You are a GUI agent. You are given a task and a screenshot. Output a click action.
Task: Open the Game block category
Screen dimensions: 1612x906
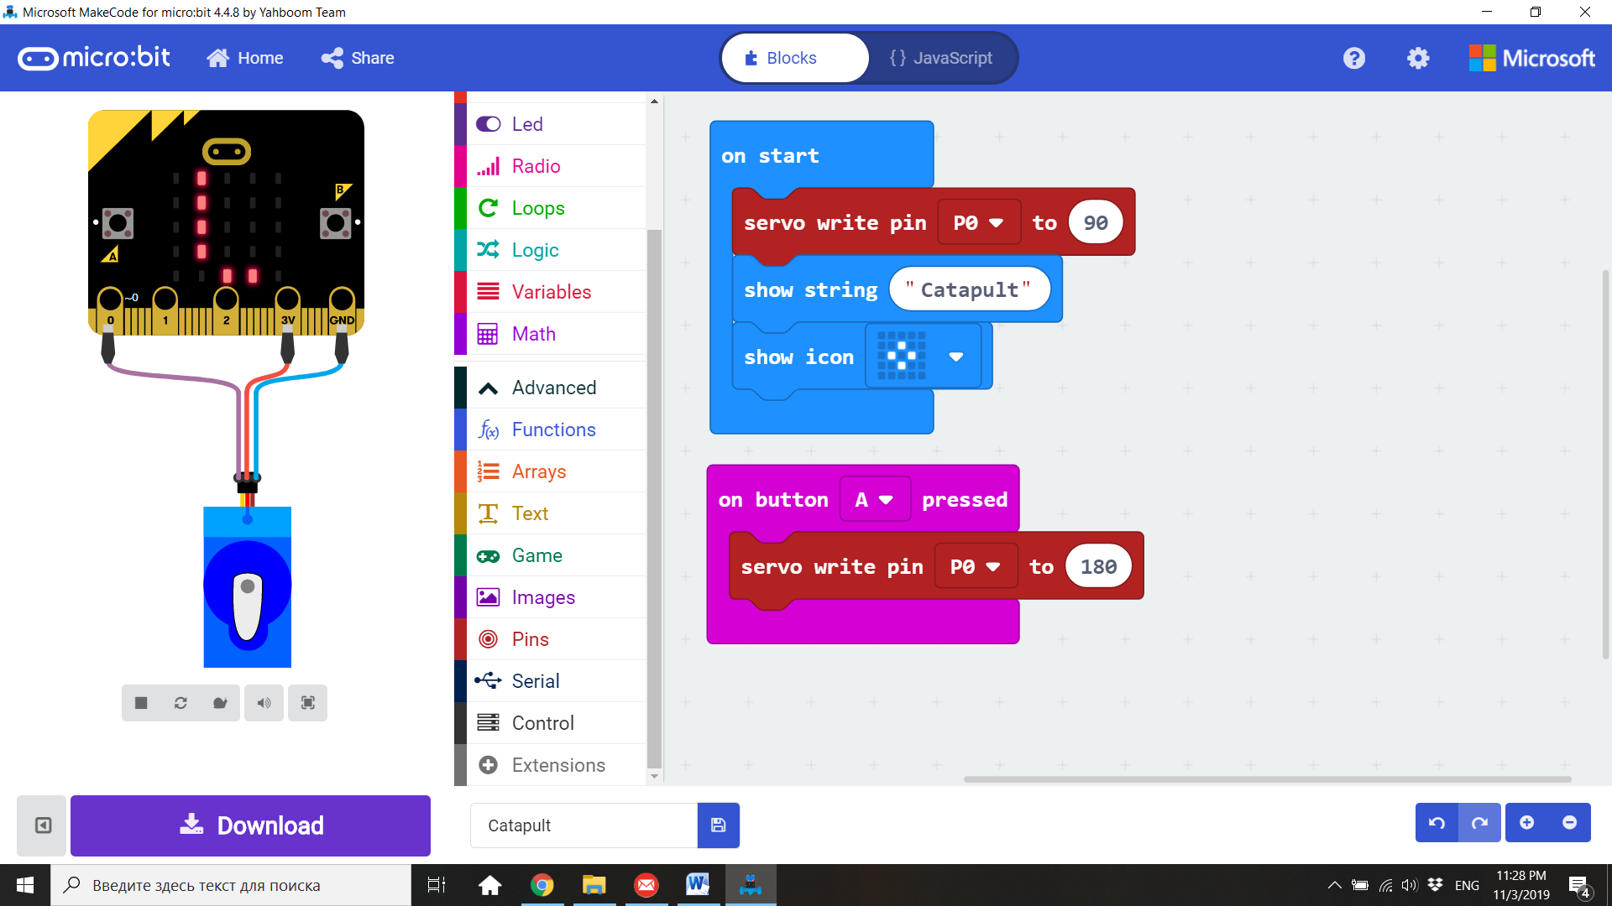pos(551,555)
